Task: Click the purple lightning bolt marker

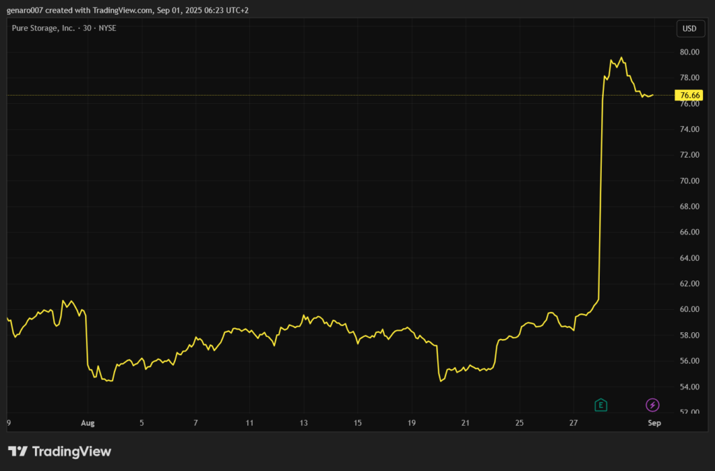Action: pos(652,405)
